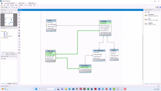Open the Arrange menu
This screenshot has width=161, height=91.
(12, 5)
